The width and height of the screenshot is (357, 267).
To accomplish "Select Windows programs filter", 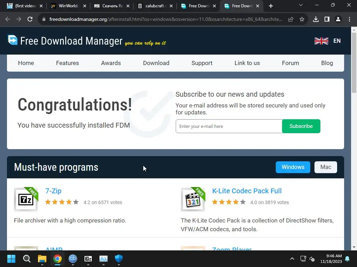I will tap(293, 167).
